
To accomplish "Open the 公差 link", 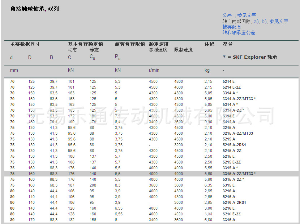I will pyautogui.click(x=227, y=15).
